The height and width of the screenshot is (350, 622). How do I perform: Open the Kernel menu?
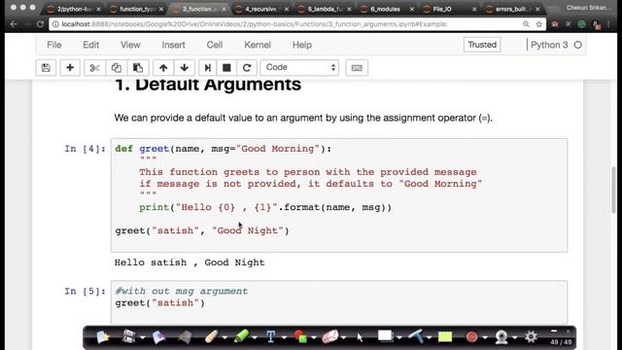click(x=258, y=45)
